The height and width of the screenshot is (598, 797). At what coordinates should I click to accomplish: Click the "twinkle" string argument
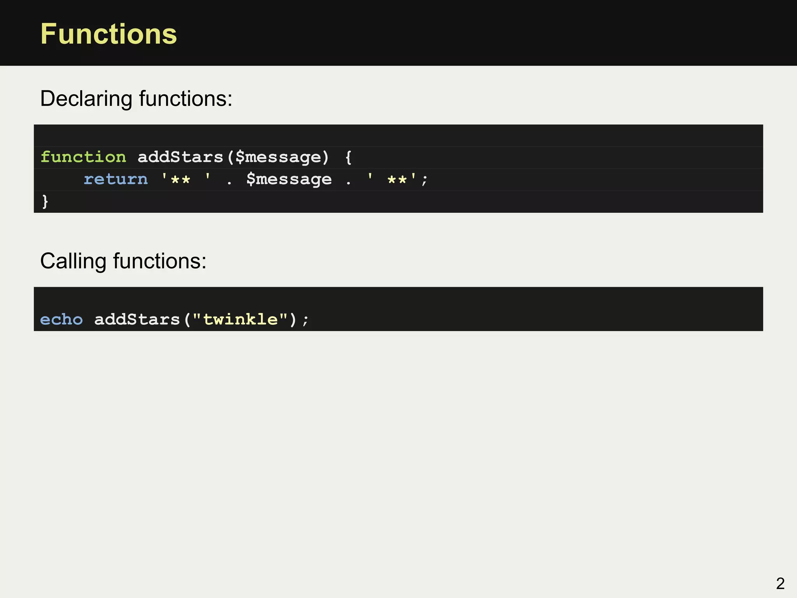(x=240, y=320)
